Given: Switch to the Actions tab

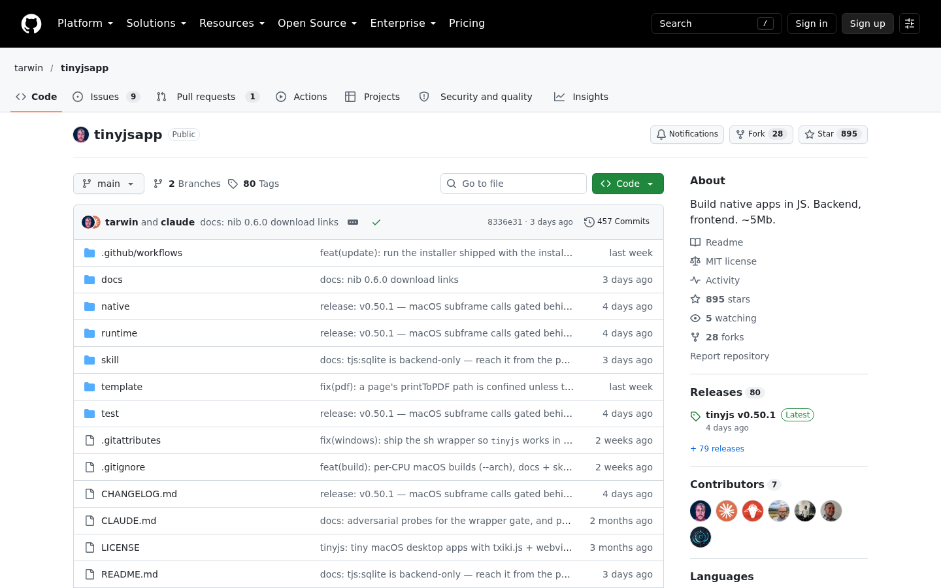Looking at the screenshot, I should tap(301, 97).
